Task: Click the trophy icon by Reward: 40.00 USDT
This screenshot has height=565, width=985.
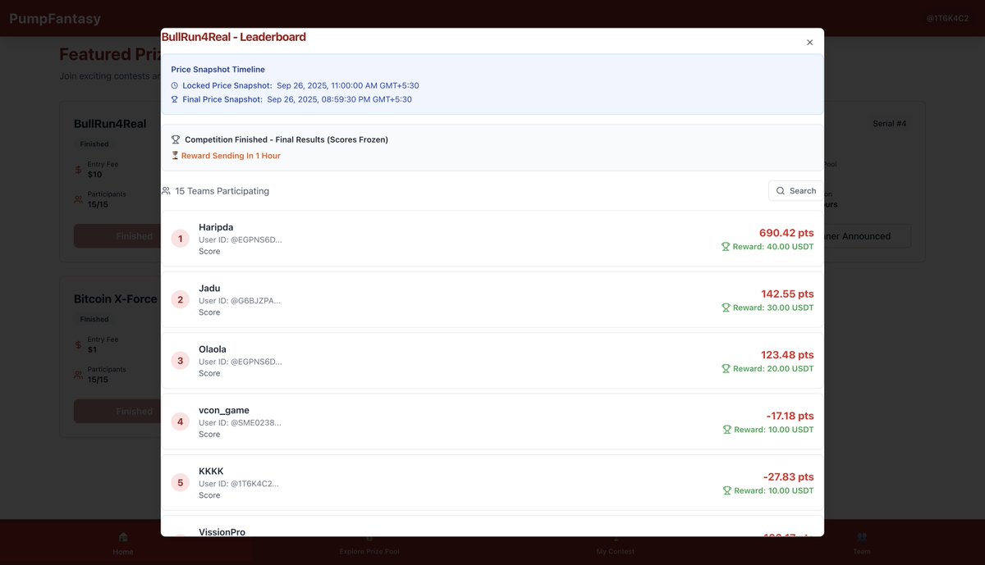Action: (x=726, y=246)
